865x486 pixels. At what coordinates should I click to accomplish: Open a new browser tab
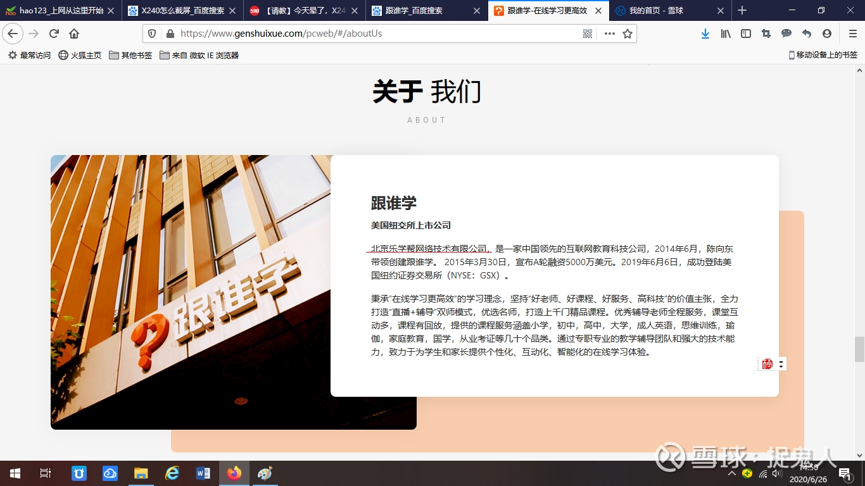[x=742, y=10]
